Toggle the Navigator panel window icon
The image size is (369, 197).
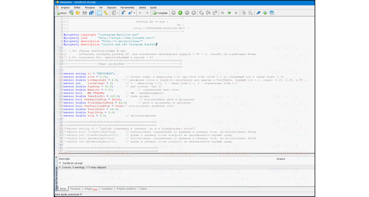(99, 13)
